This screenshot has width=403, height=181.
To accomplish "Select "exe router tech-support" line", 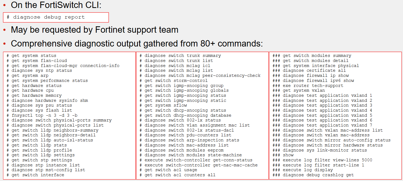I will coord(308,86).
